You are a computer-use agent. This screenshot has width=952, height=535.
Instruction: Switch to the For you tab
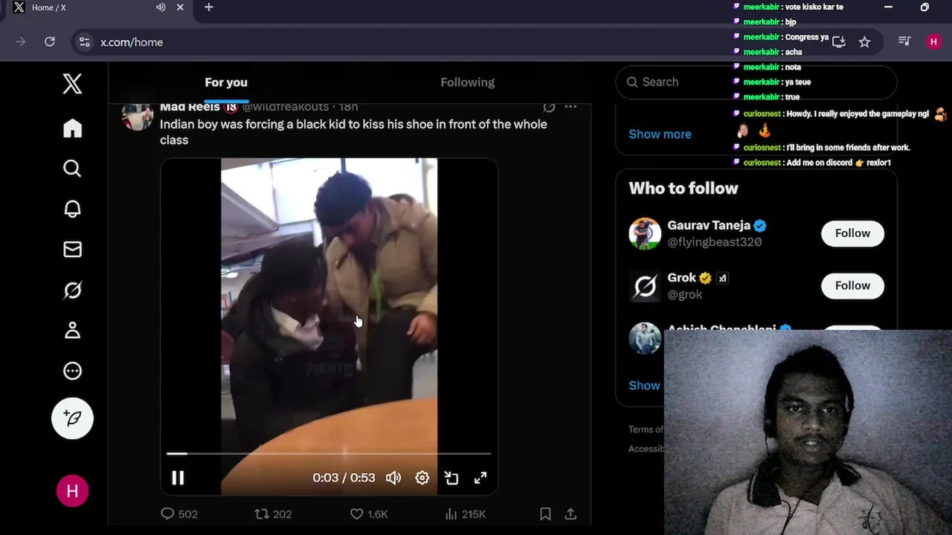click(226, 82)
